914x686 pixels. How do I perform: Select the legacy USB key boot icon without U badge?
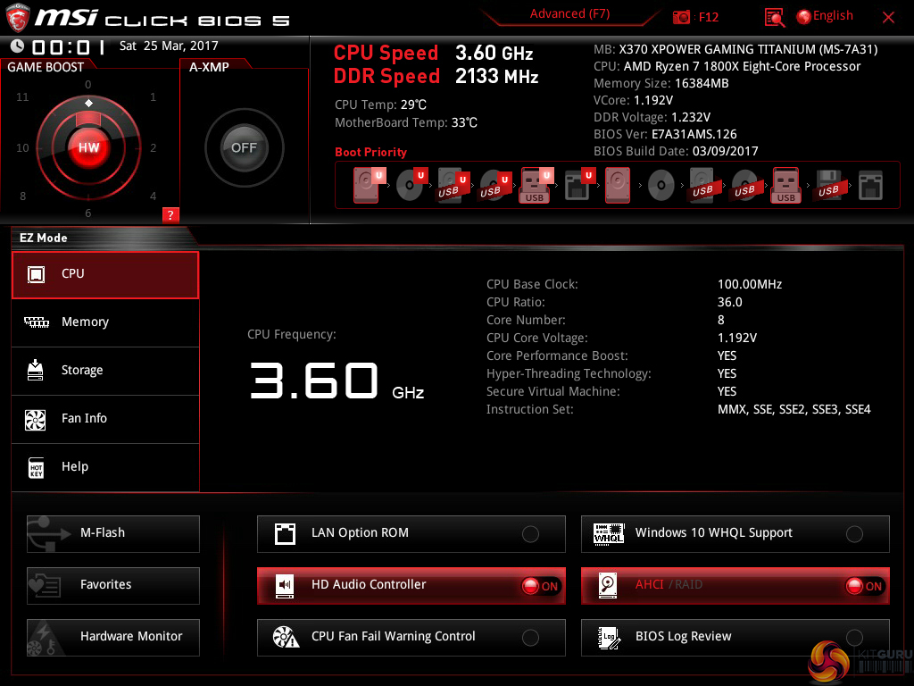786,185
